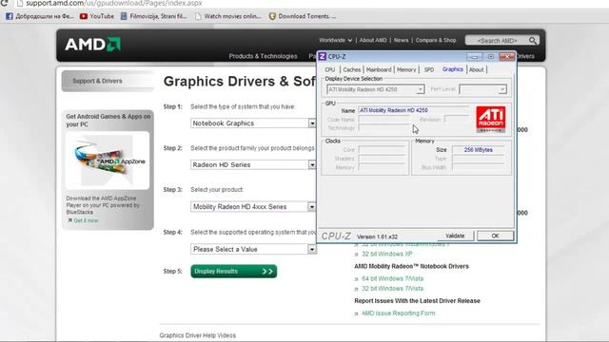Viewport: 609px width, 342px height.
Task: Open the About tab in CPU-Z
Action: point(476,69)
